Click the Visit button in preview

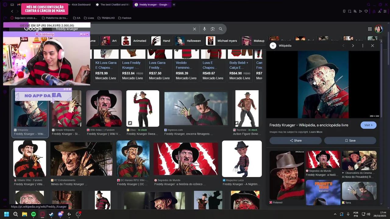pos(368,125)
